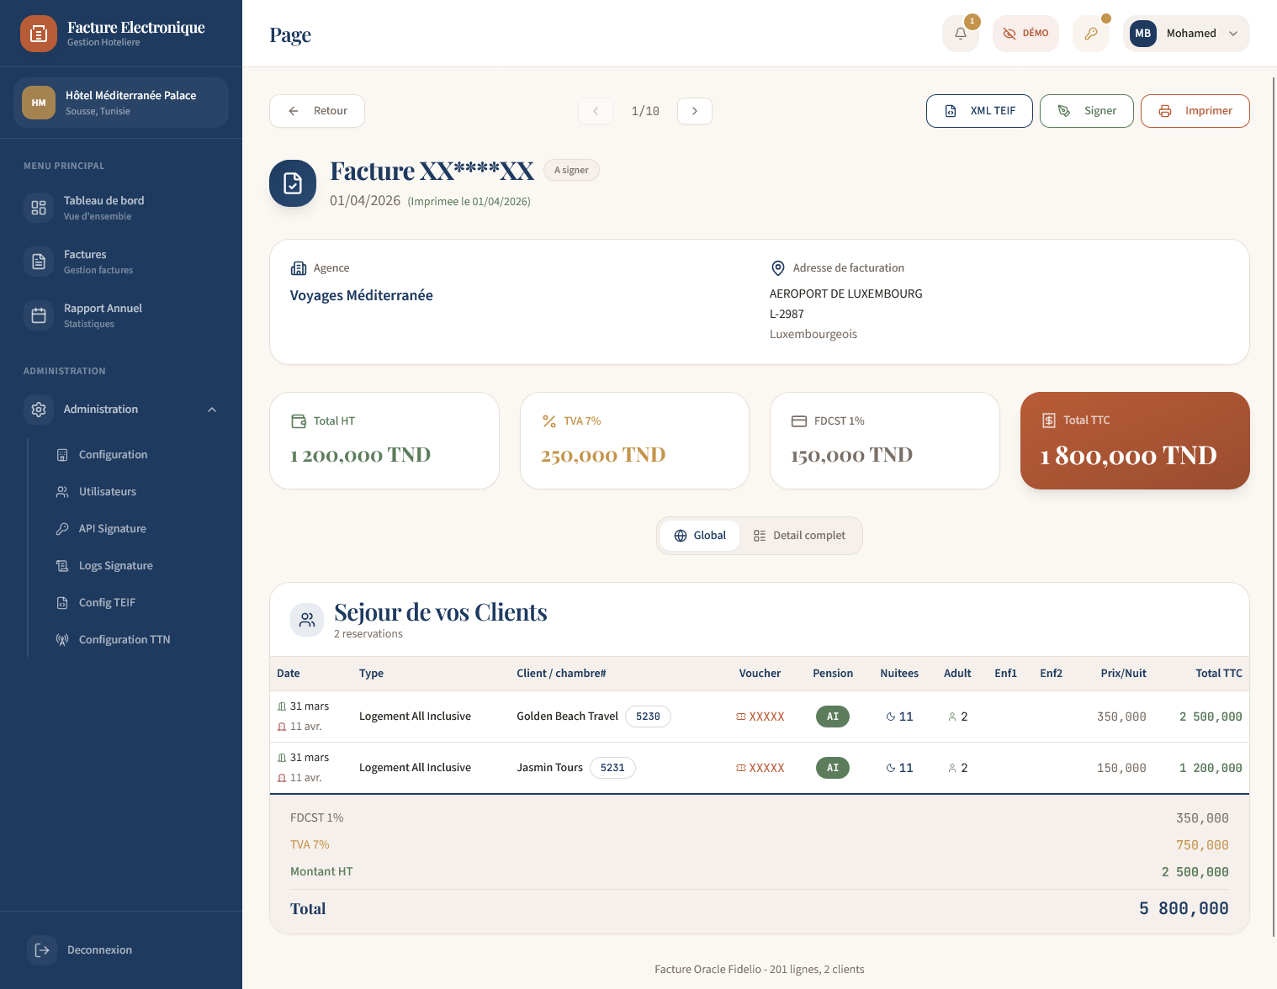Viewport: 1277px width, 989px height.
Task: Click the Facture Electronique logo icon
Action: 39,34
